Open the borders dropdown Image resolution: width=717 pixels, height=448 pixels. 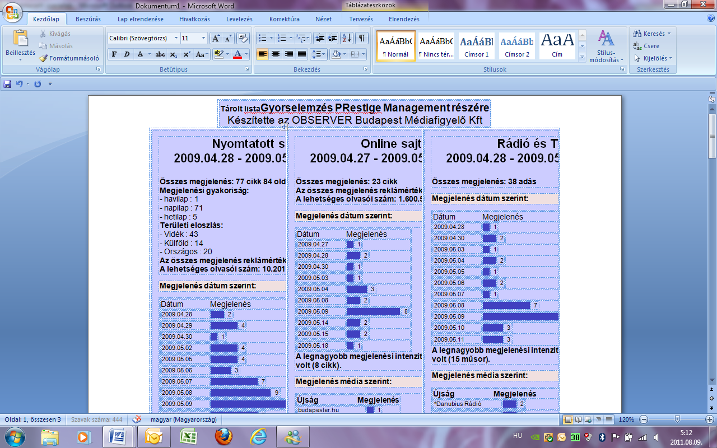[x=362, y=54]
